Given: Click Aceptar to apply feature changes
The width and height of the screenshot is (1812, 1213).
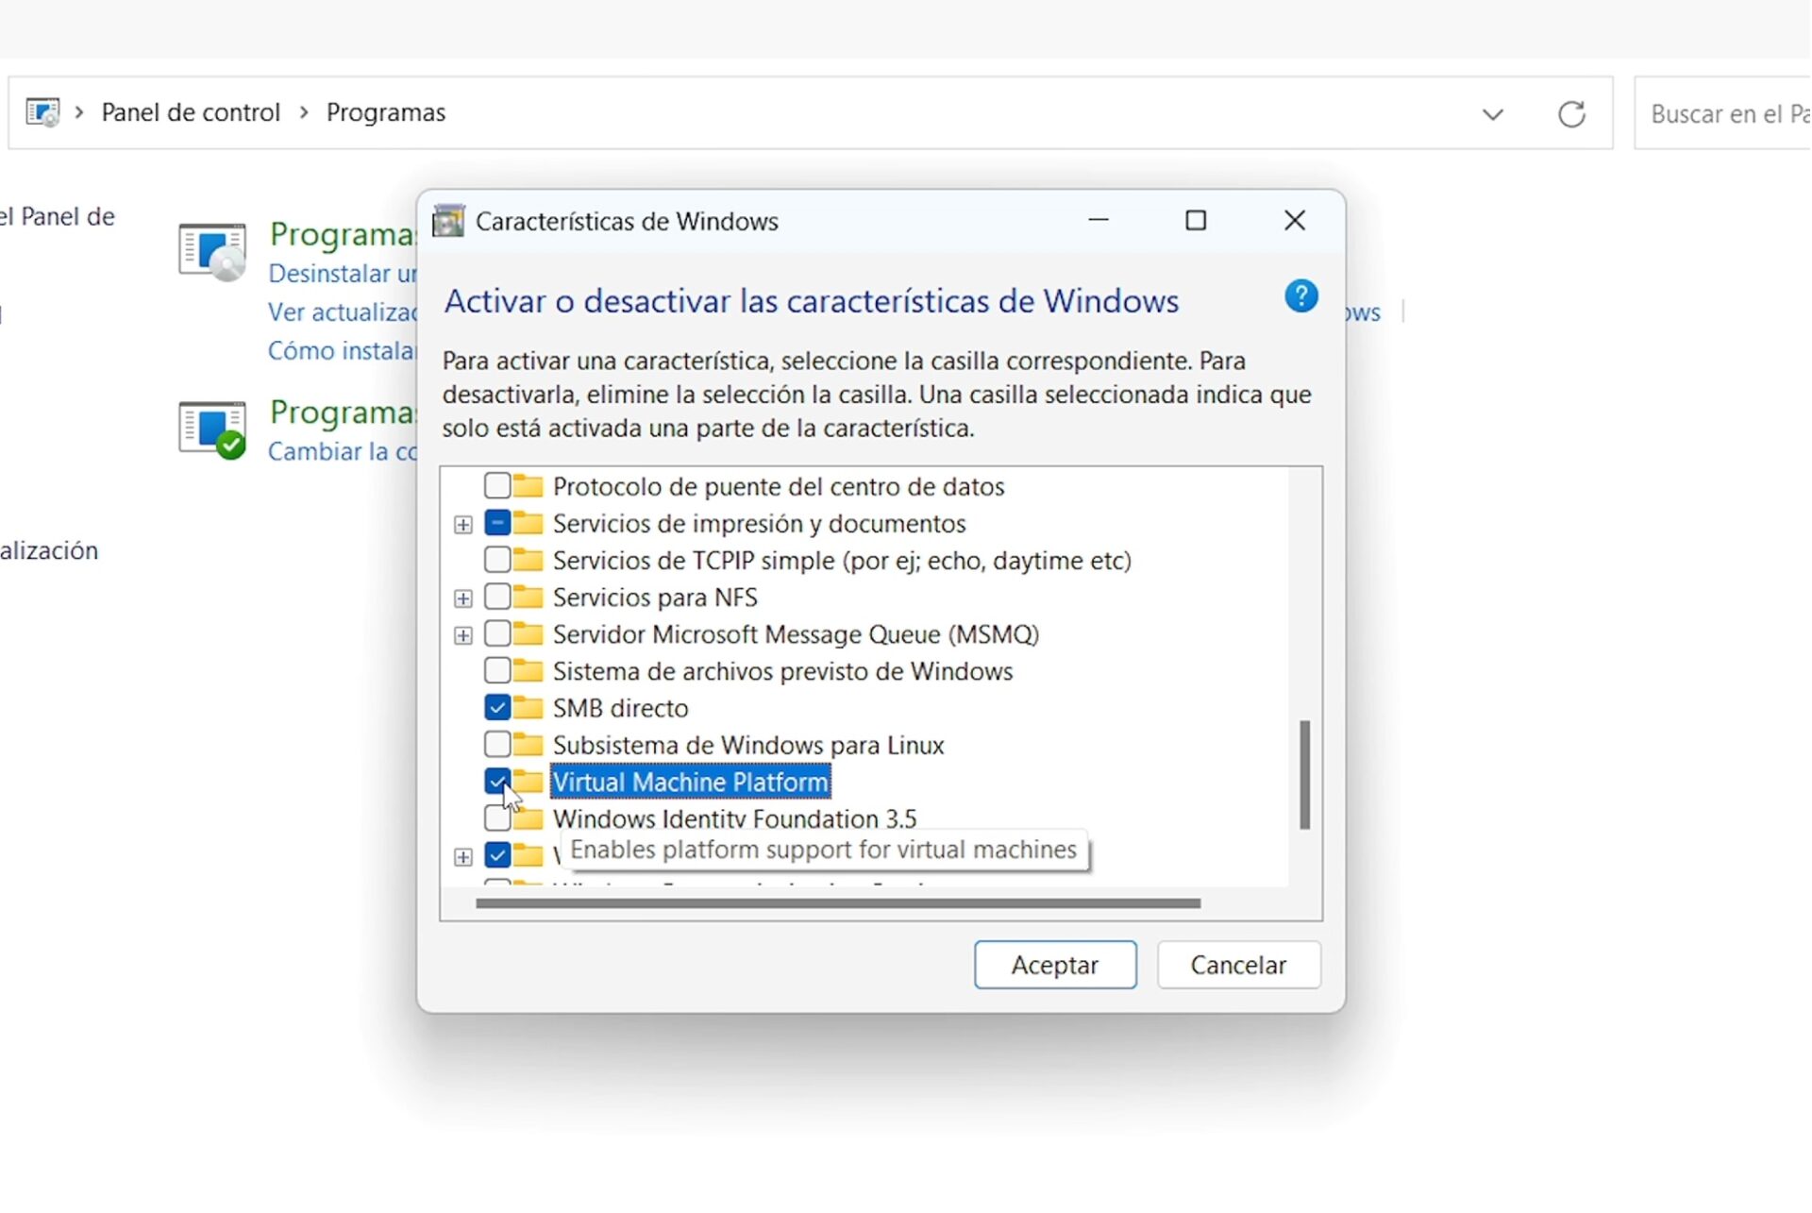Looking at the screenshot, I should [x=1055, y=965].
